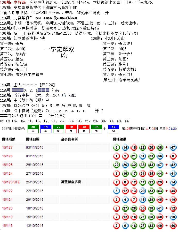Click ball 6 in the 16/127 row
Viewport: 178px width, 232px height.
tap(116, 147)
